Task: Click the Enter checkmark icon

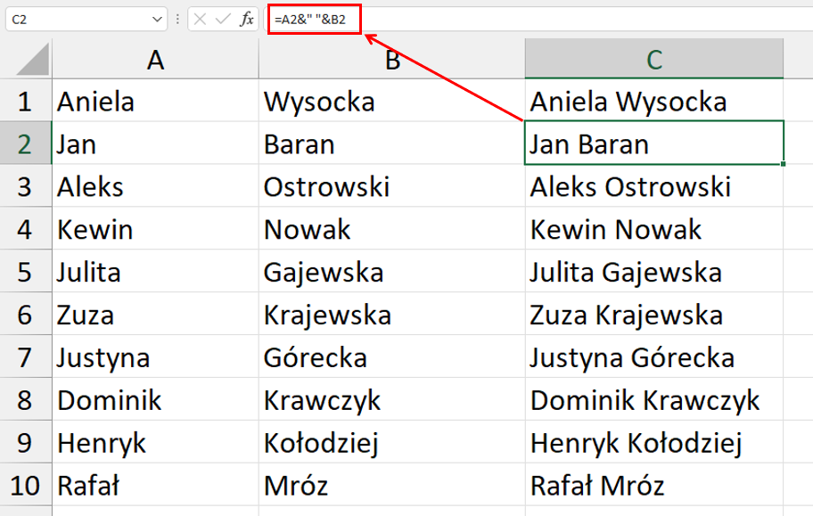Action: click(x=223, y=17)
